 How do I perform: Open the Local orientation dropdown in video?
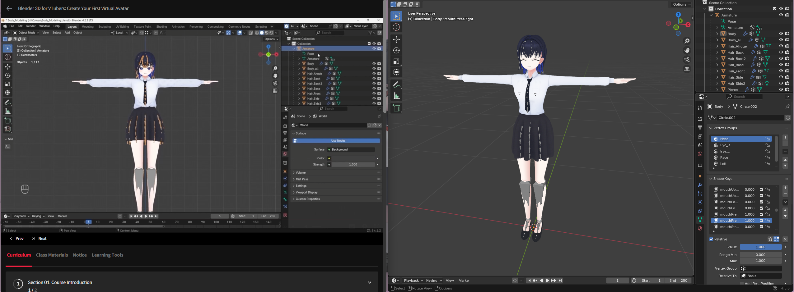(119, 33)
